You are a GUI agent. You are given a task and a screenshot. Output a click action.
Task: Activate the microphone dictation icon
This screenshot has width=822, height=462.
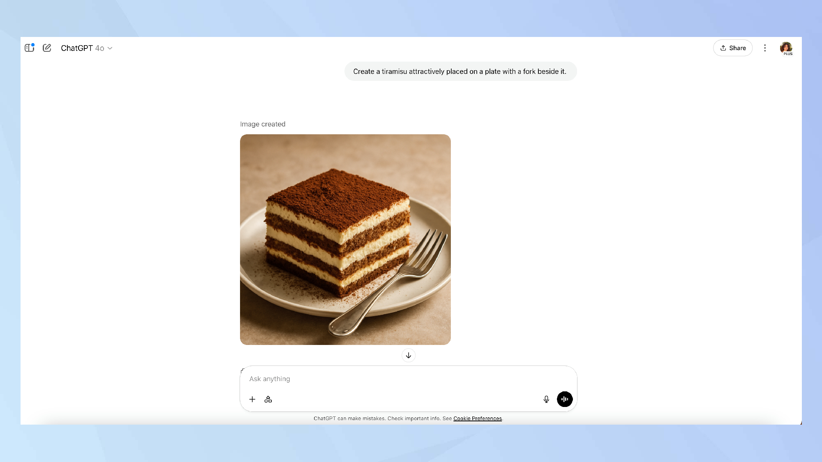tap(546, 399)
